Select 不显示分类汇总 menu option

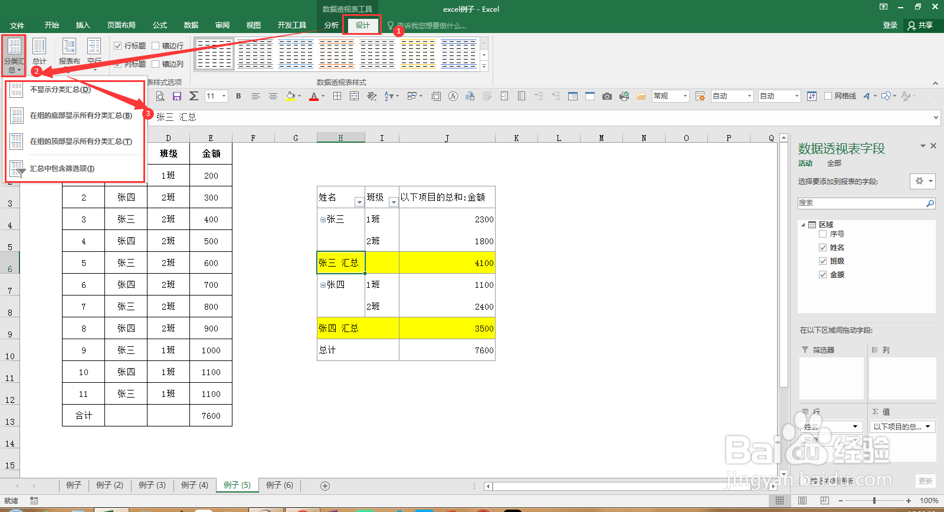75,90
